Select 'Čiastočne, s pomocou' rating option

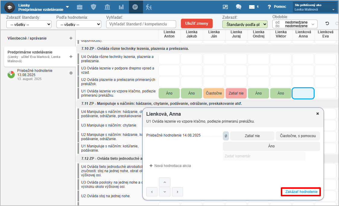[x=298, y=136]
